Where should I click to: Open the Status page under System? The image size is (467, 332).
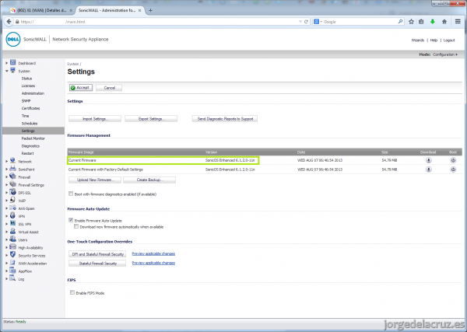[26, 79]
